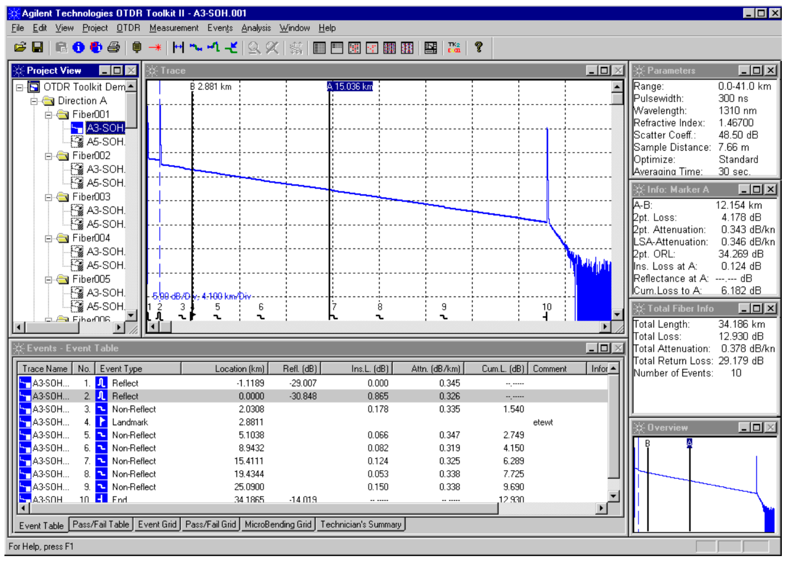Click the OTDR instrument connect icon
The image size is (787, 562).
pos(137,47)
